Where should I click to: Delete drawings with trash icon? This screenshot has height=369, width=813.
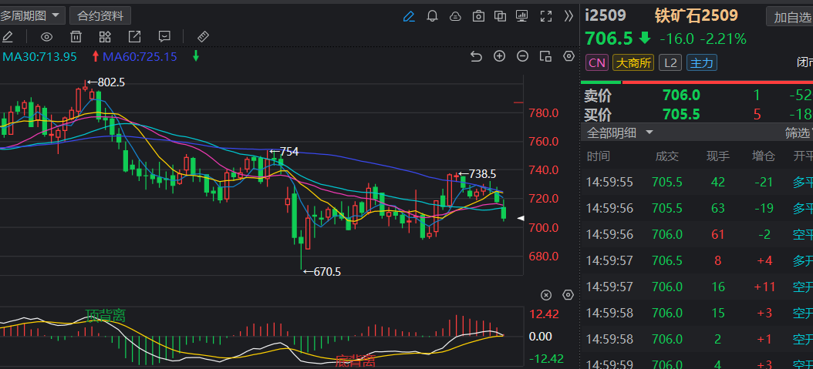click(x=76, y=37)
